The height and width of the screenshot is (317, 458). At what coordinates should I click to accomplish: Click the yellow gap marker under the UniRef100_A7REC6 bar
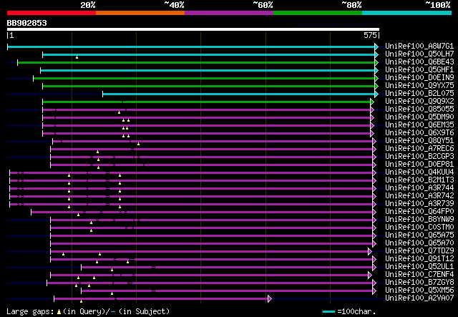tap(97, 152)
